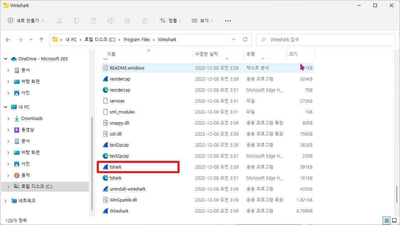400x225 pixels.
Task: Click the navigation pane vertical scrollbar
Action: 92,163
